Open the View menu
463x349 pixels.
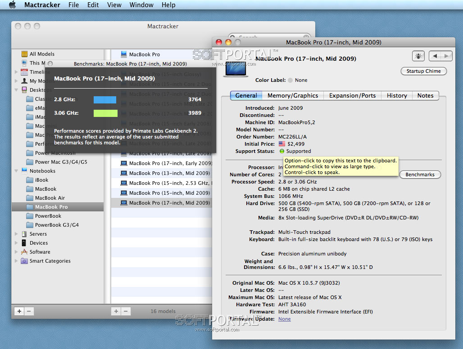pyautogui.click(x=114, y=5)
